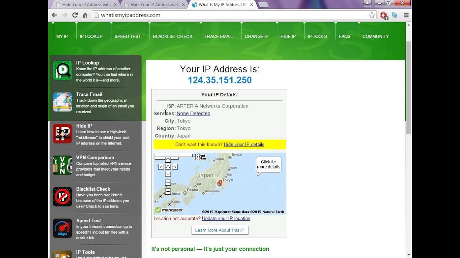Viewport: 460px width, 258px height.
Task: Click the browser back arrow
Action: 54,15
